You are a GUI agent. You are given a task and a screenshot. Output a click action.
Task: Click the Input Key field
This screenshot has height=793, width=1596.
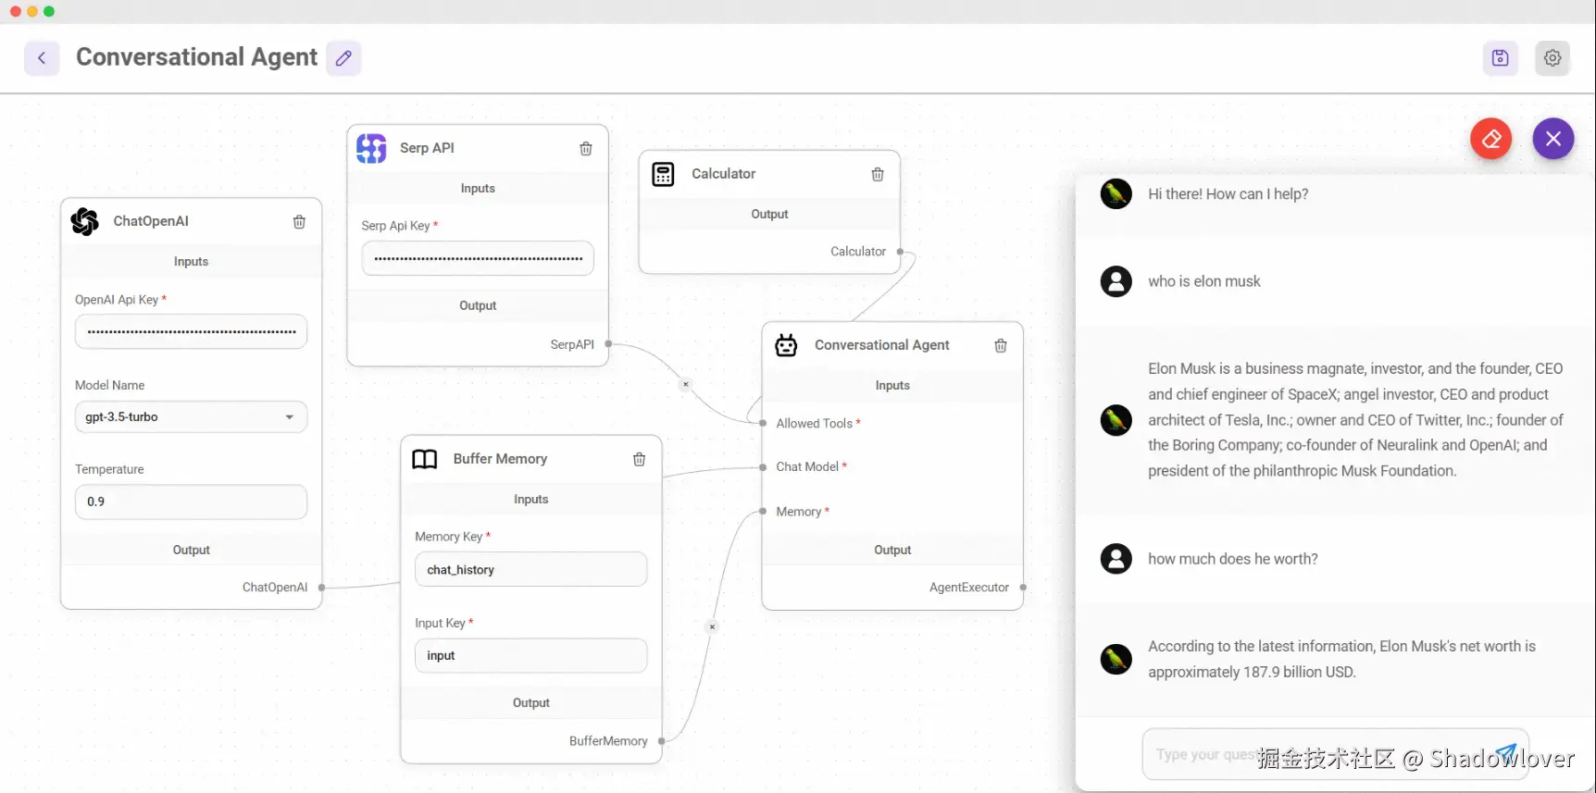click(x=530, y=656)
